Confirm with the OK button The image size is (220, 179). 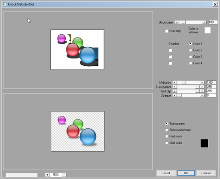click(186, 173)
